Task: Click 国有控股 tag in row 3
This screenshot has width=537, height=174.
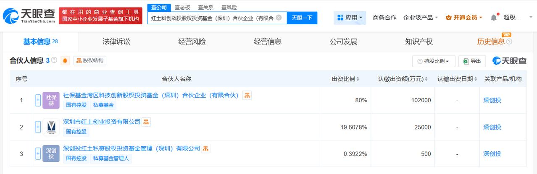Action: 76,158
